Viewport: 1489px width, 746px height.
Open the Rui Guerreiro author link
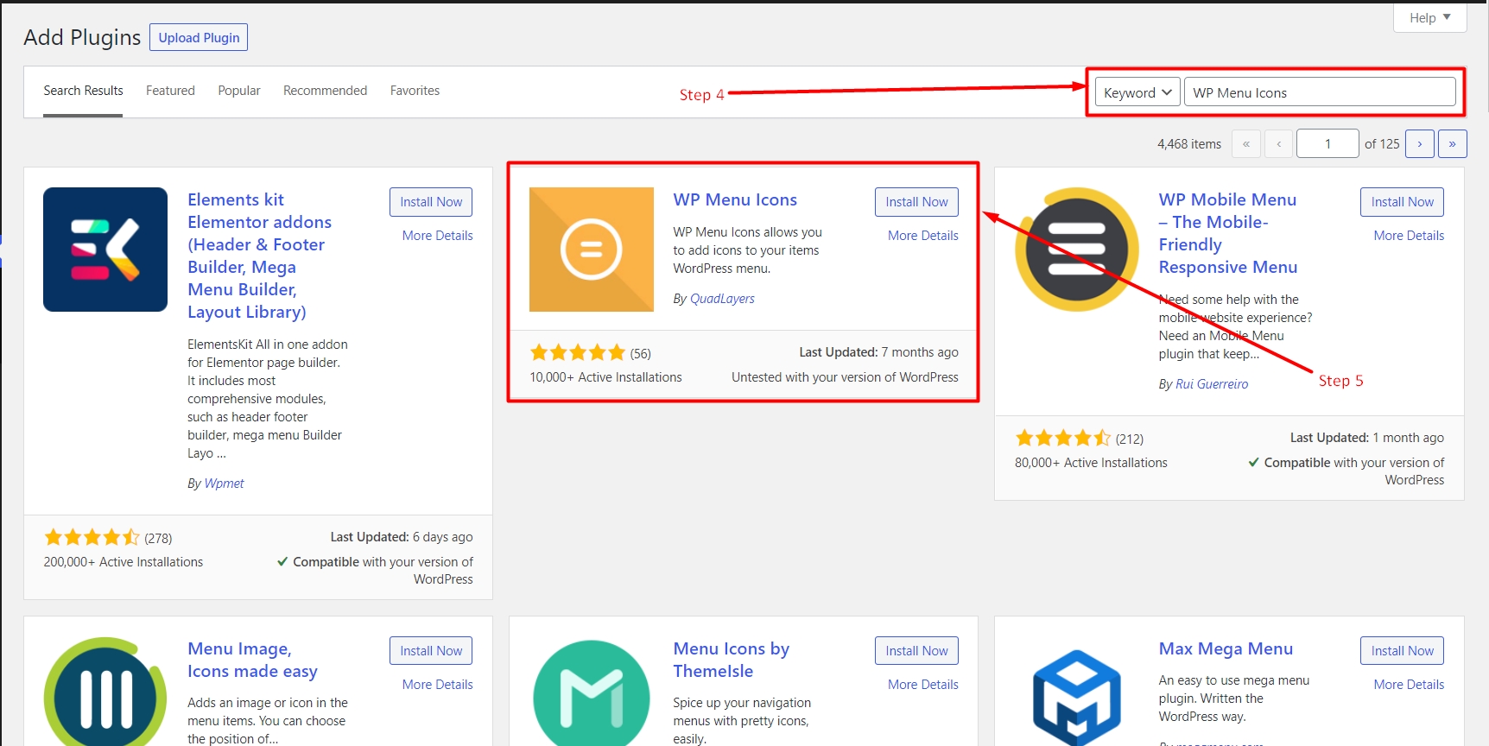tap(1212, 384)
